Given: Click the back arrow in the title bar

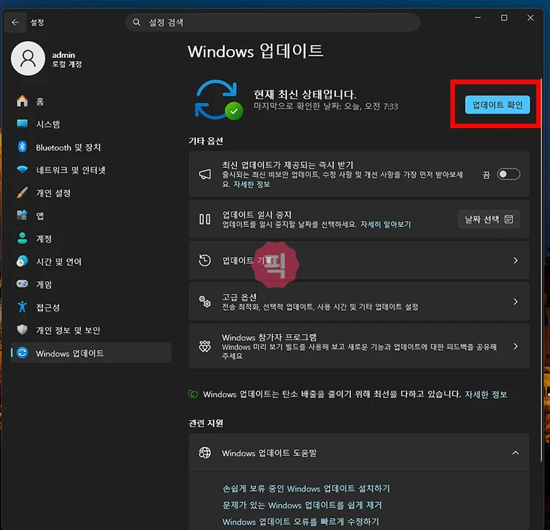Looking at the screenshot, I should tap(15, 23).
